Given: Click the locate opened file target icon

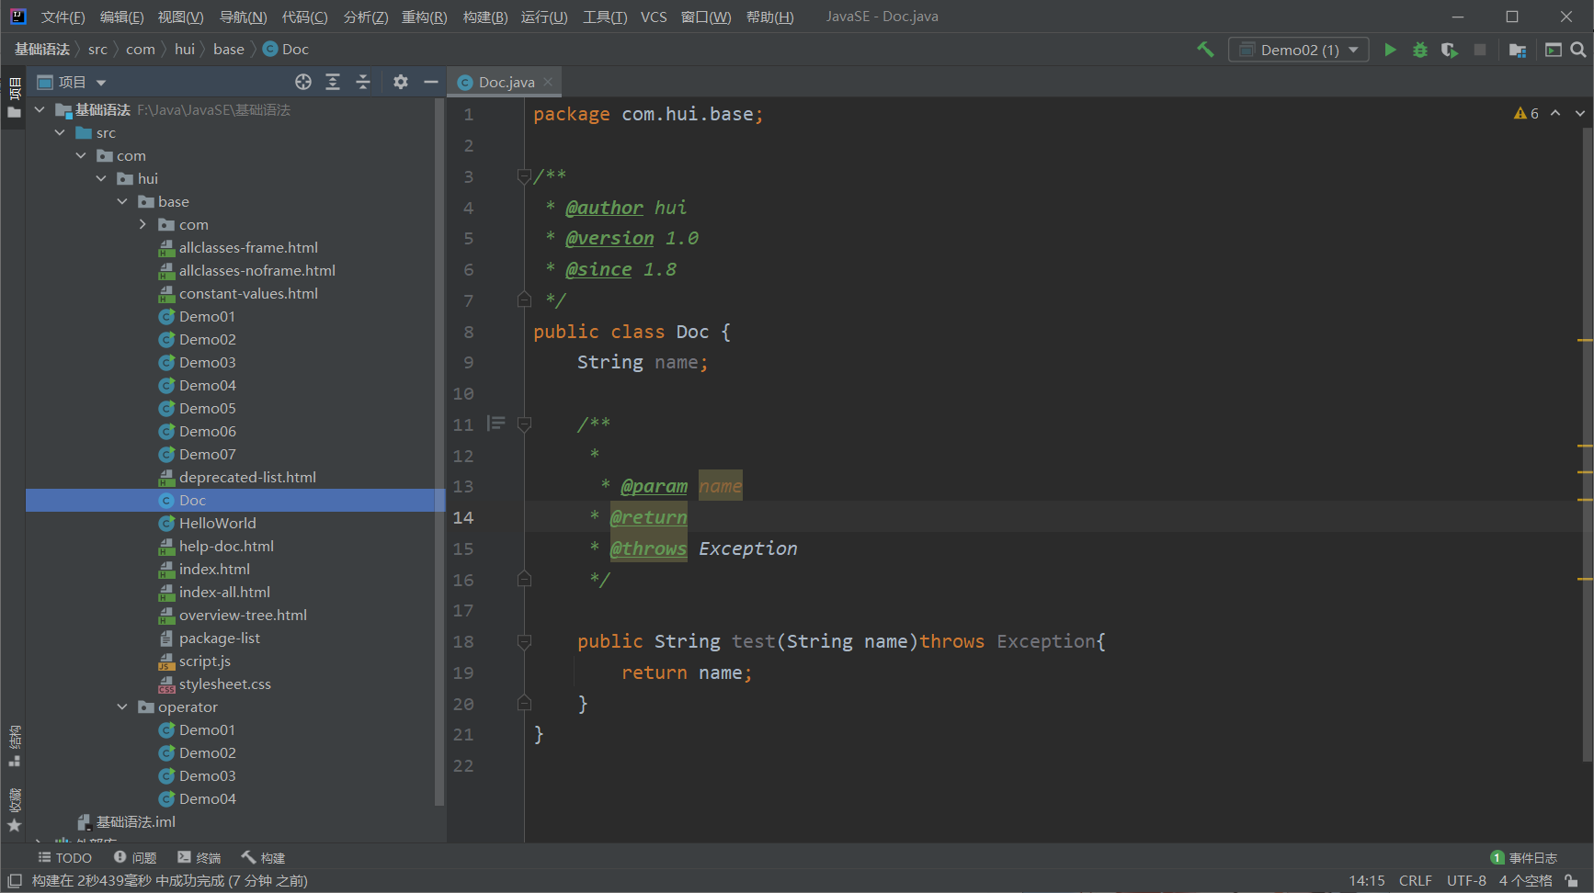Looking at the screenshot, I should point(303,82).
